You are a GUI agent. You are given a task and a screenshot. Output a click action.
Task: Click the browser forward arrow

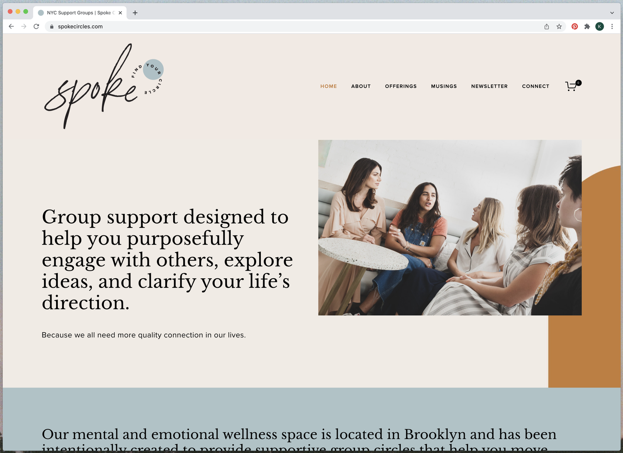(24, 26)
